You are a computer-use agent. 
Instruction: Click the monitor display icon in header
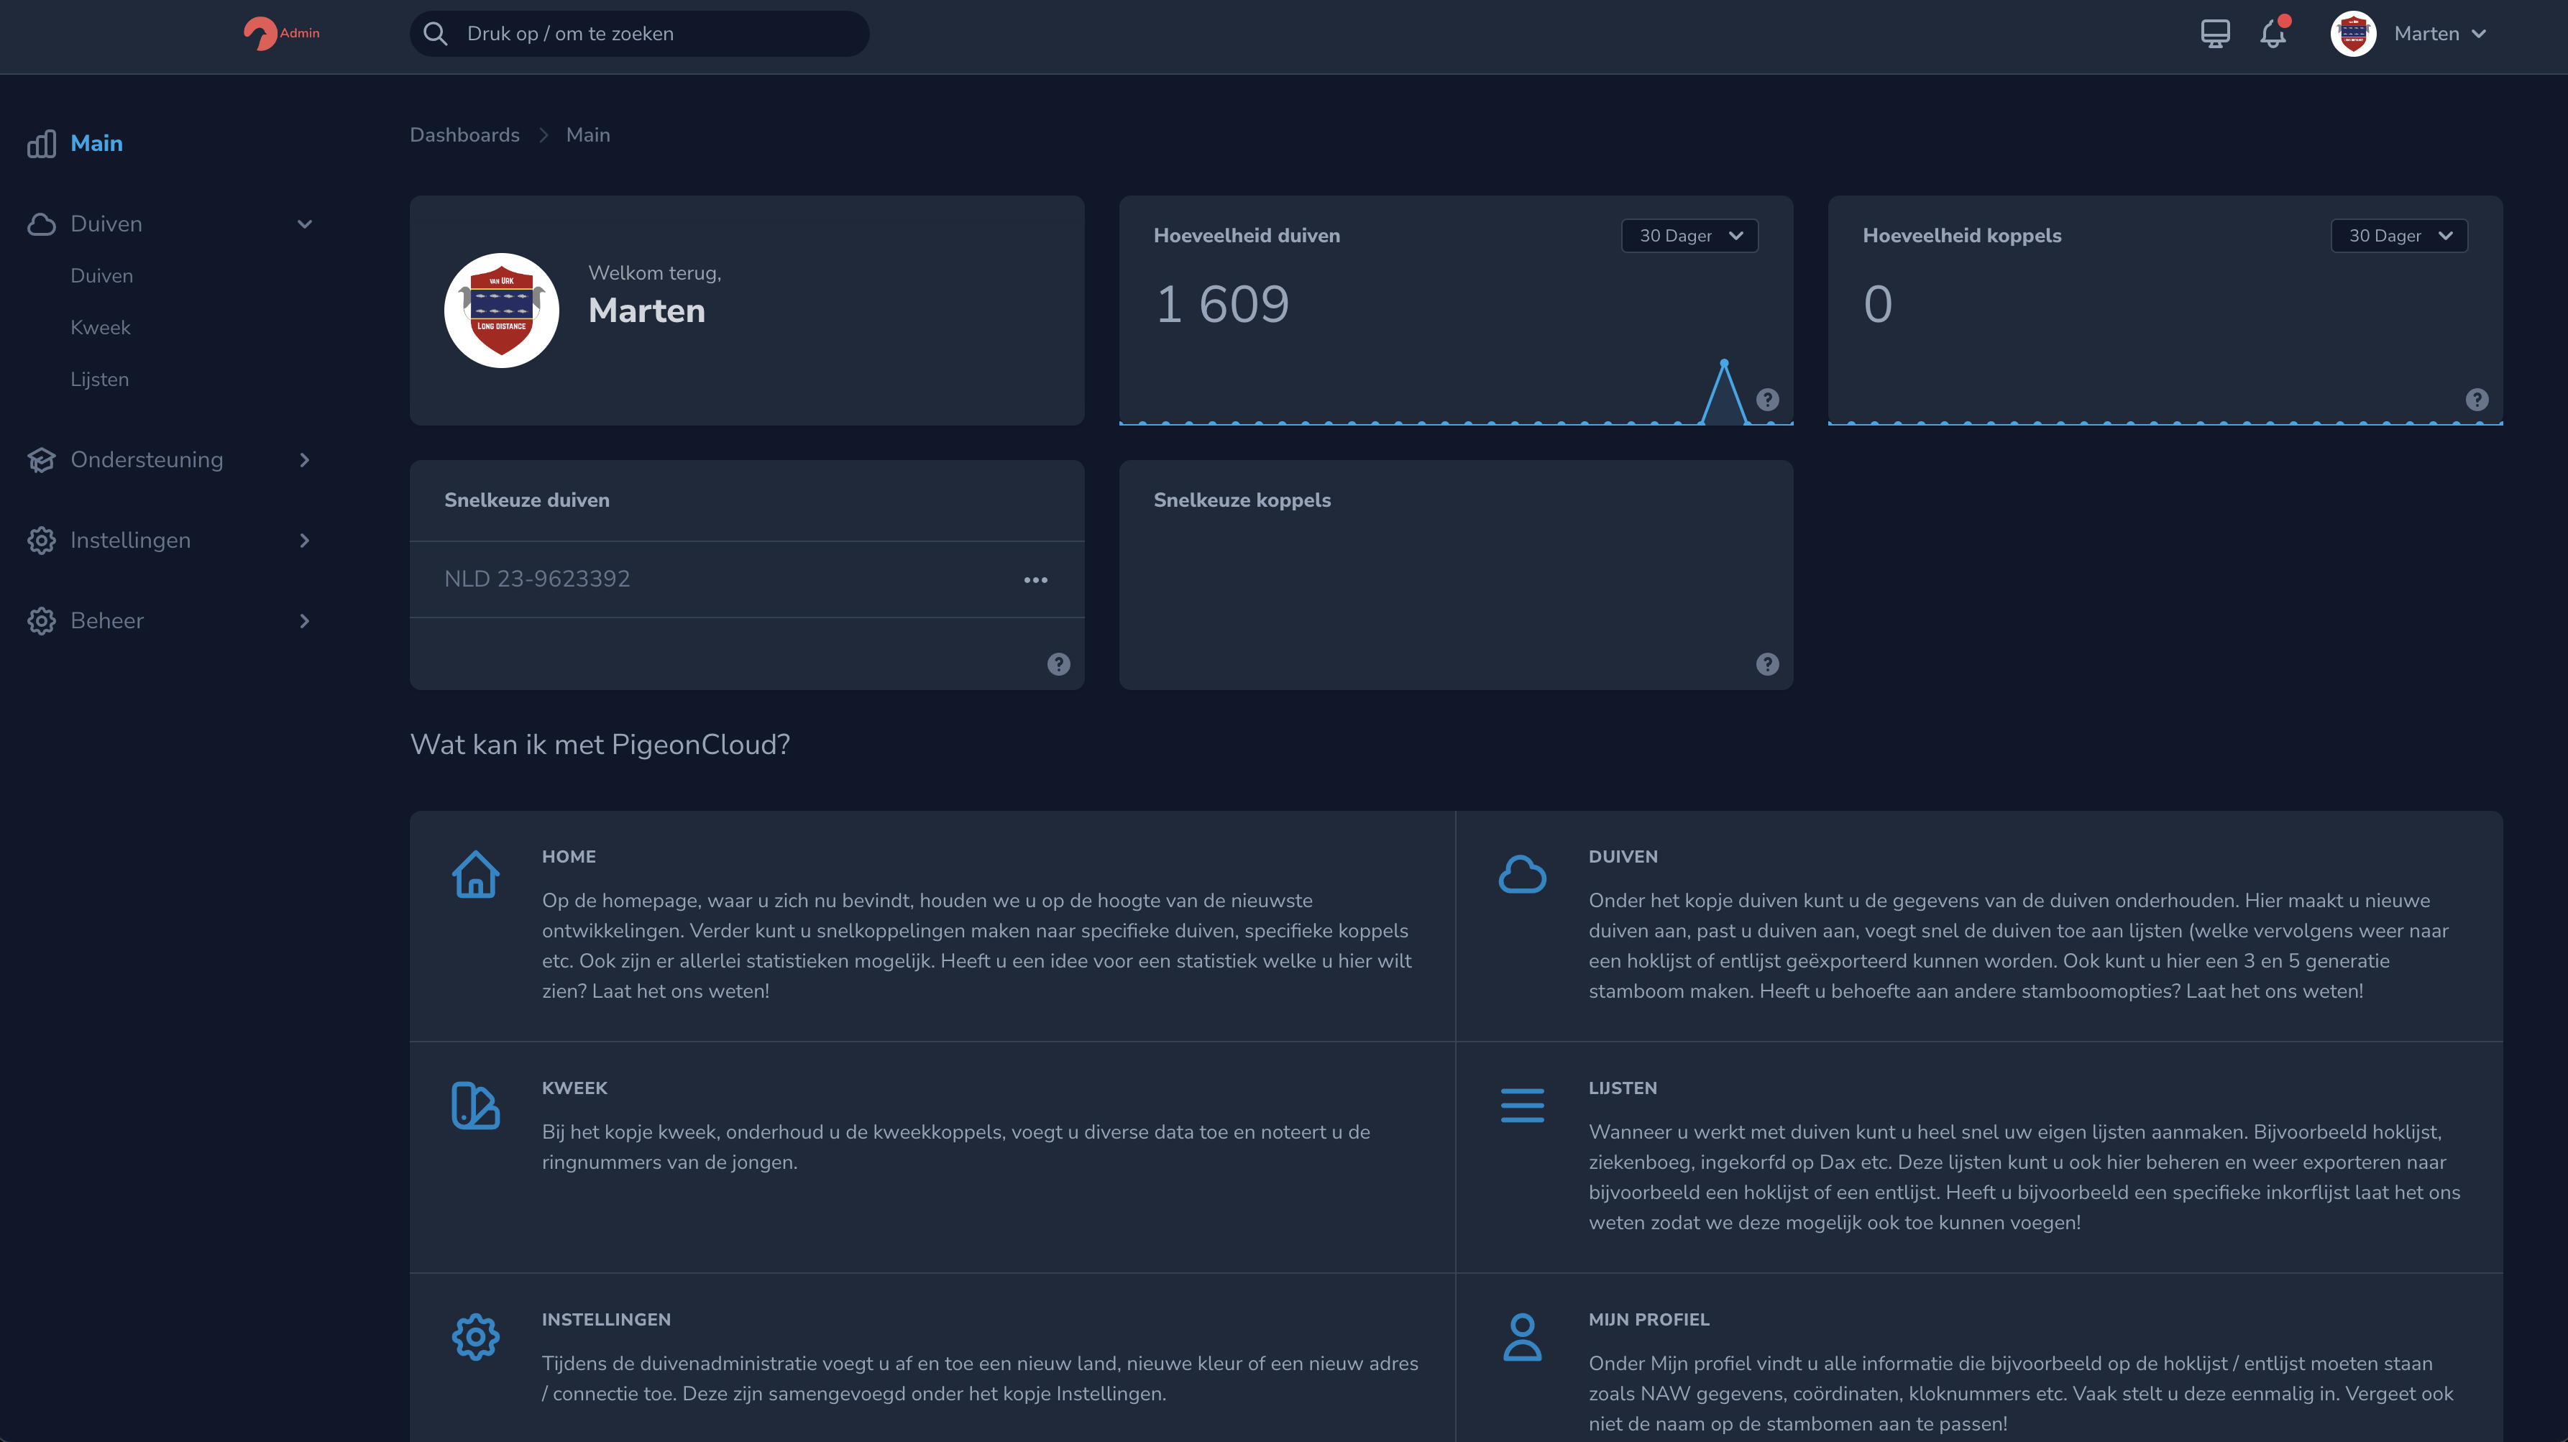point(2214,34)
